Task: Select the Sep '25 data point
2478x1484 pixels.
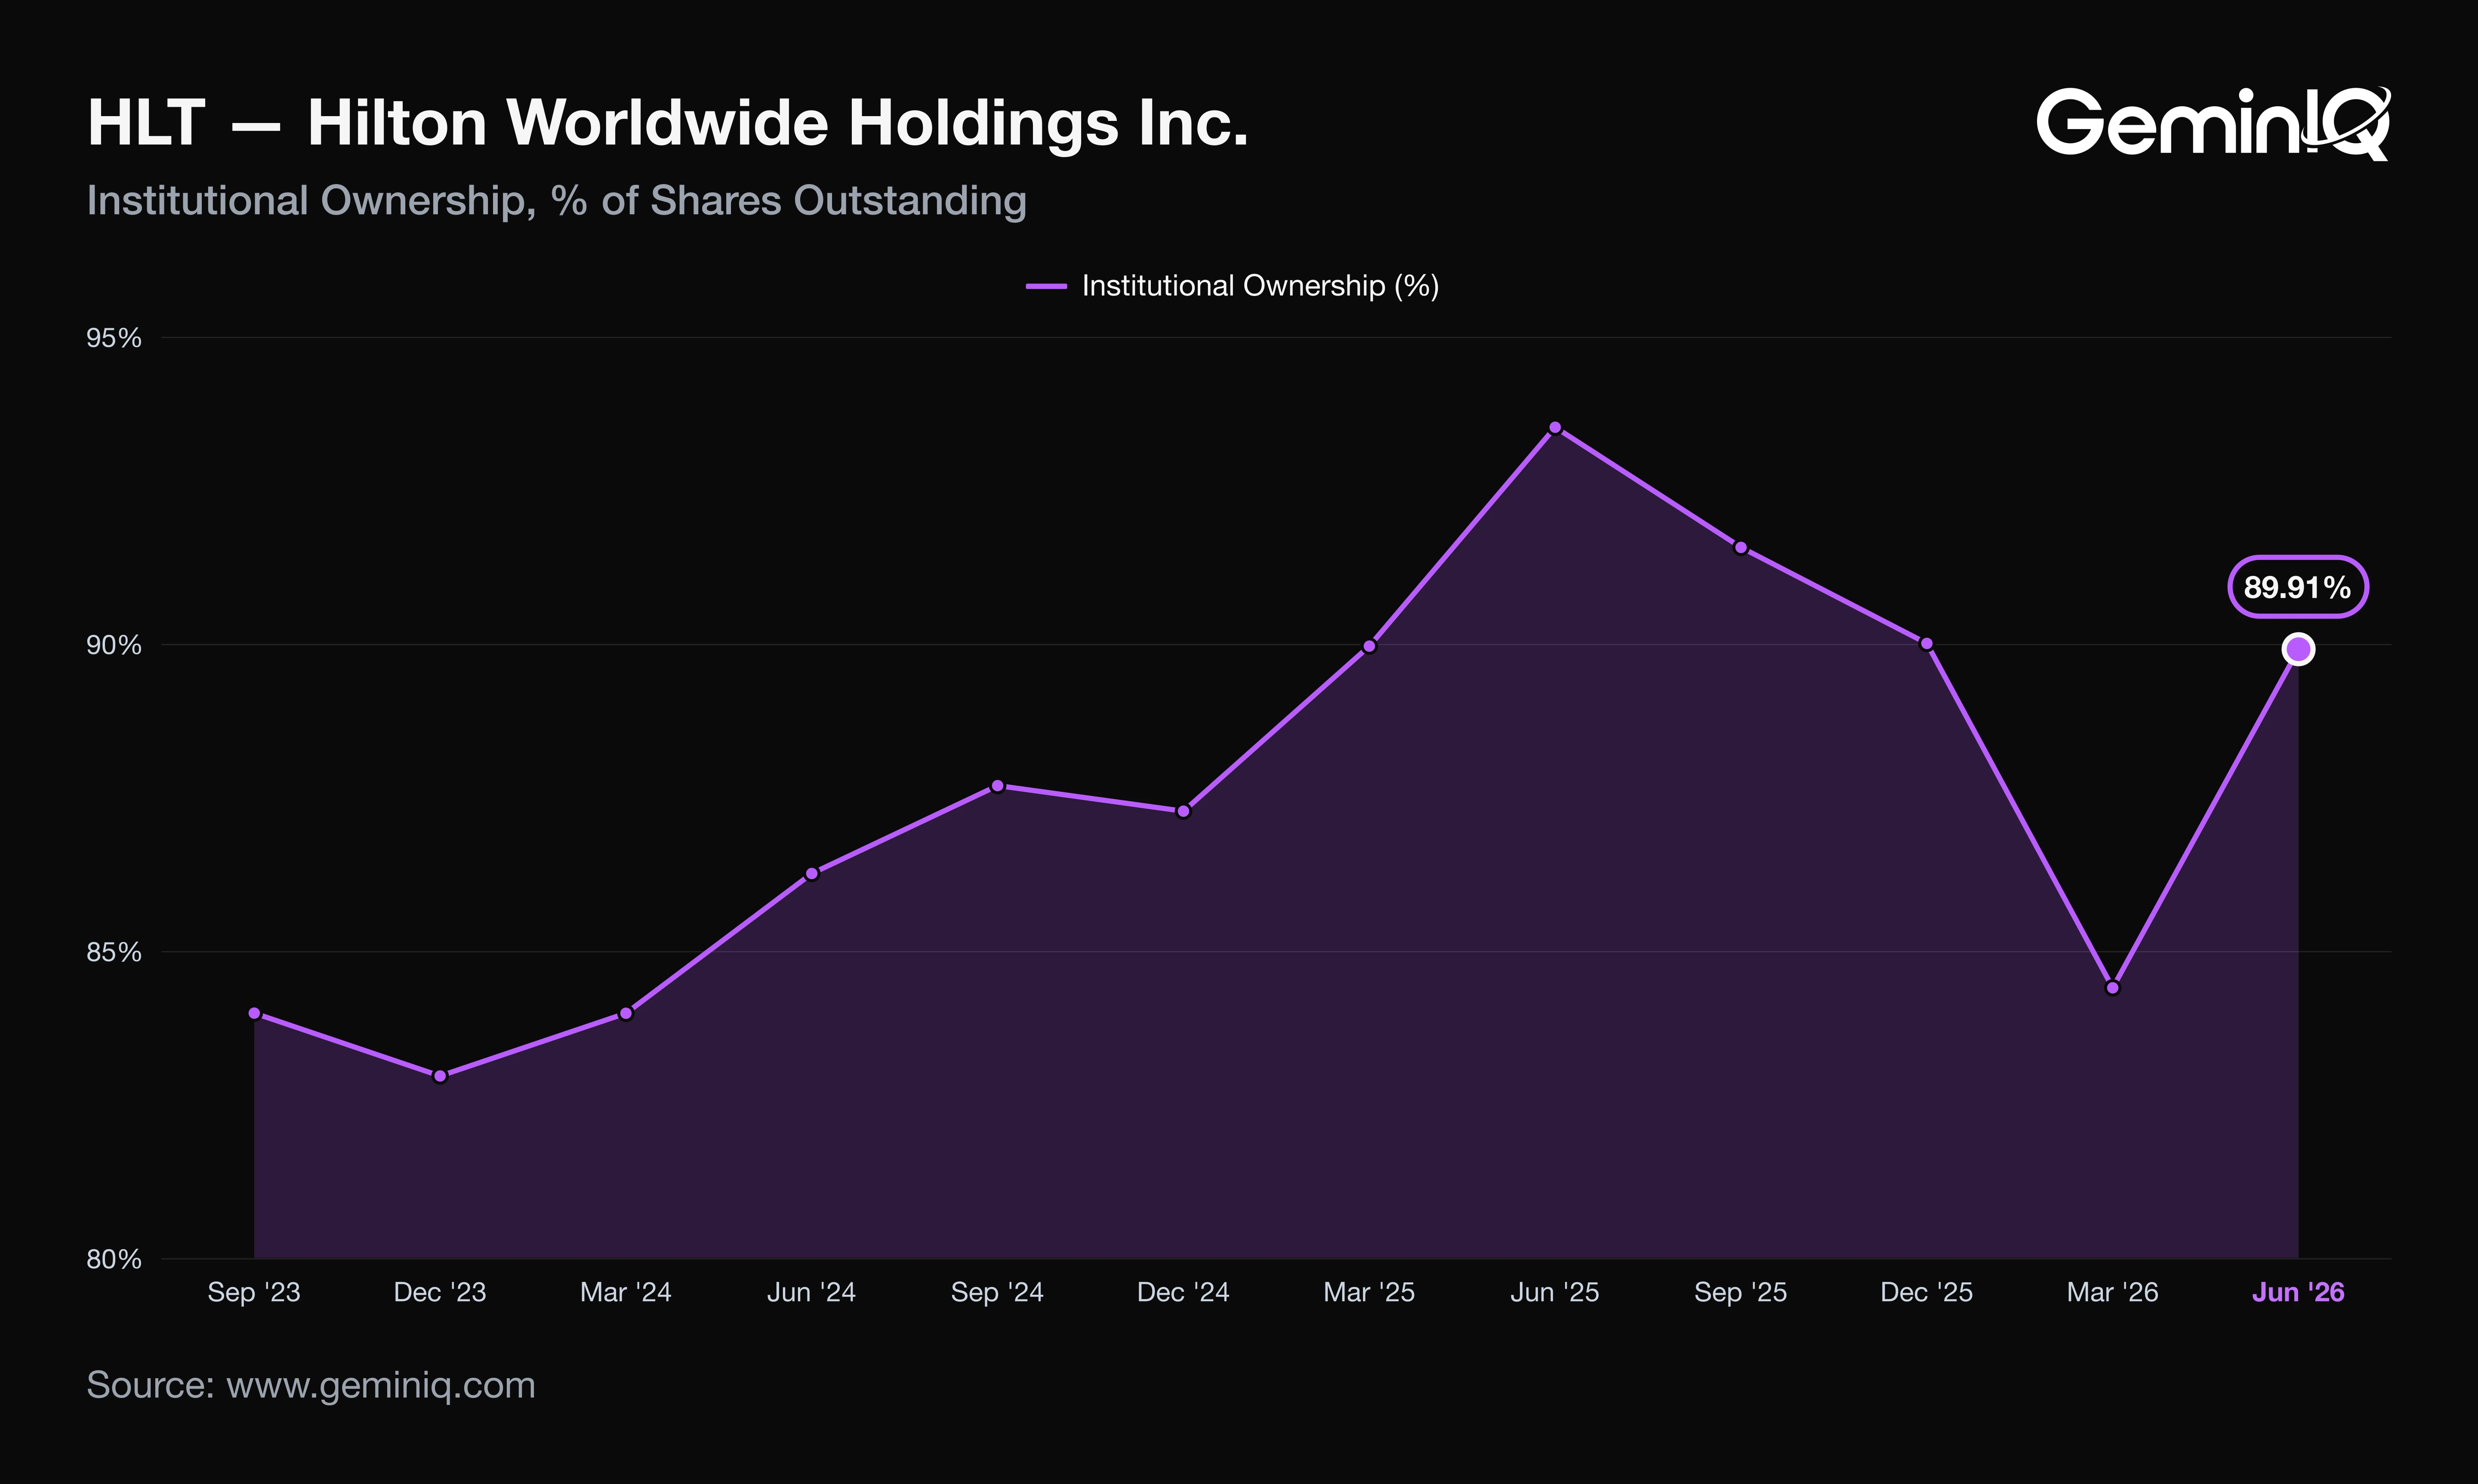Action: 1741,548
